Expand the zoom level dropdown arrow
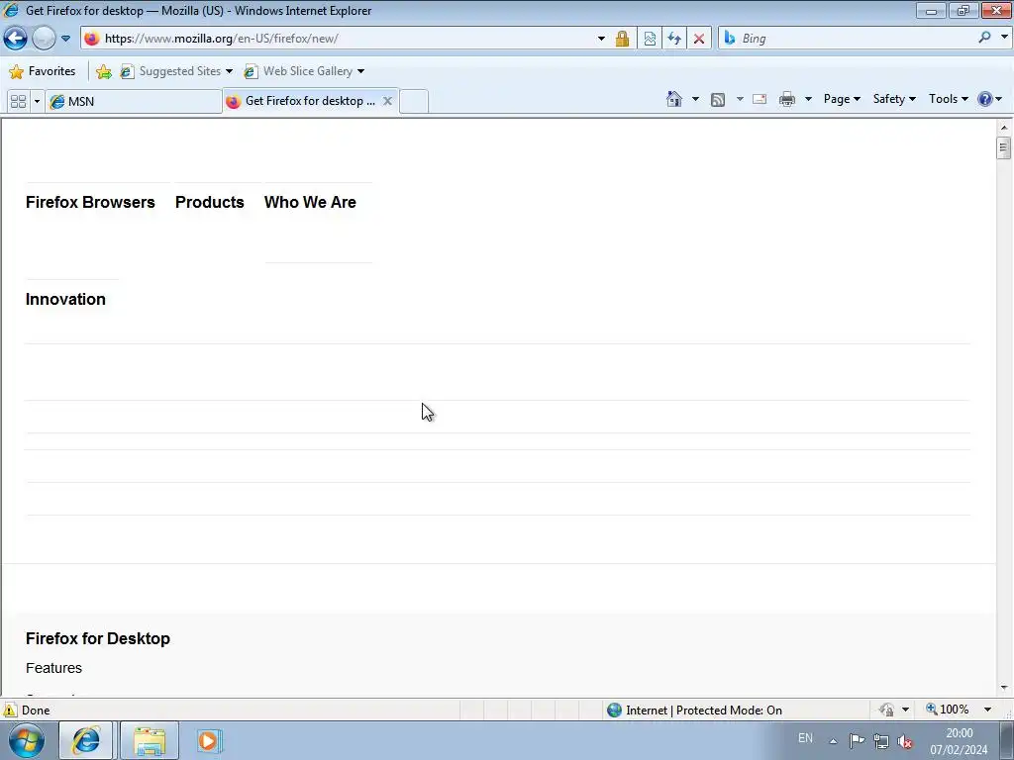Image resolution: width=1014 pixels, height=760 pixels. [987, 710]
